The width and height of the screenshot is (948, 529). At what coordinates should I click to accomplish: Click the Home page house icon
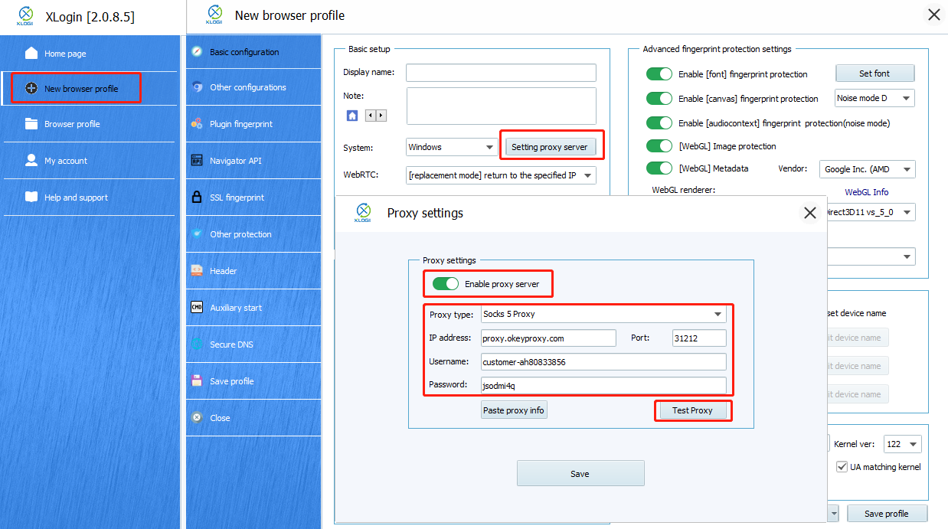(x=31, y=54)
